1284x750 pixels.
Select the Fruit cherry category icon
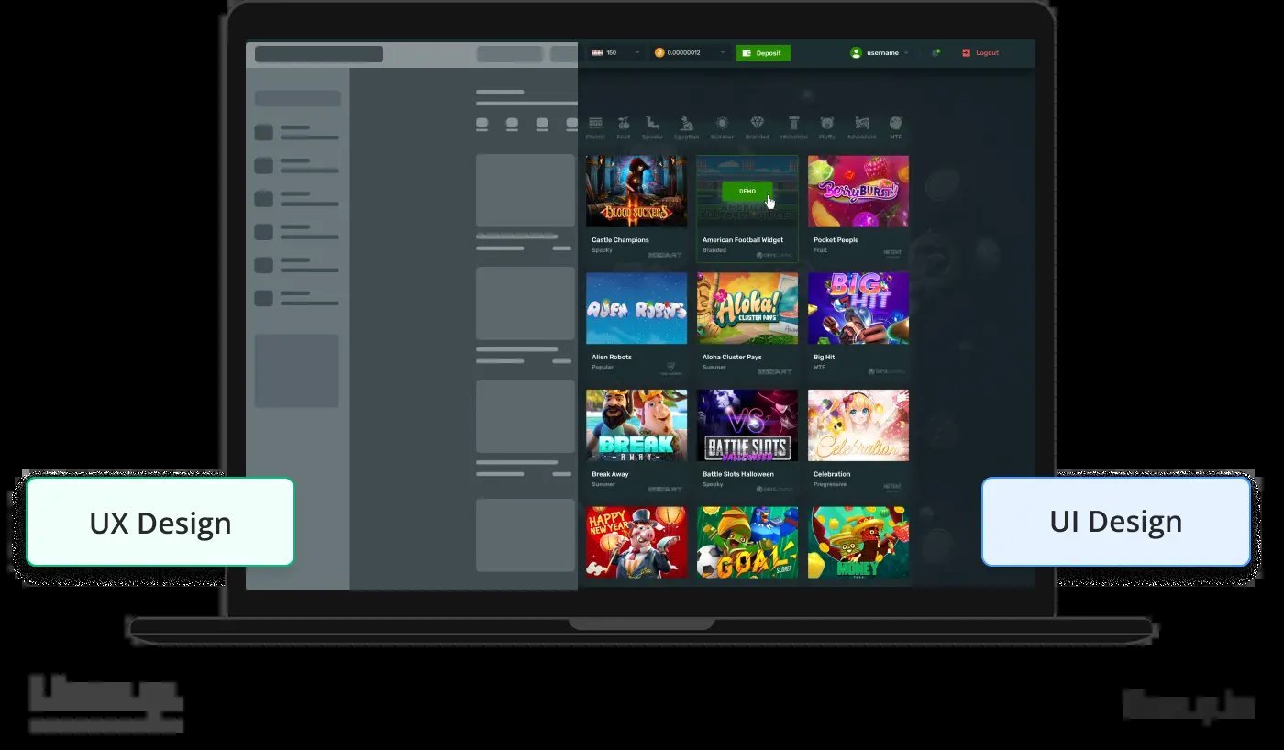[624, 123]
